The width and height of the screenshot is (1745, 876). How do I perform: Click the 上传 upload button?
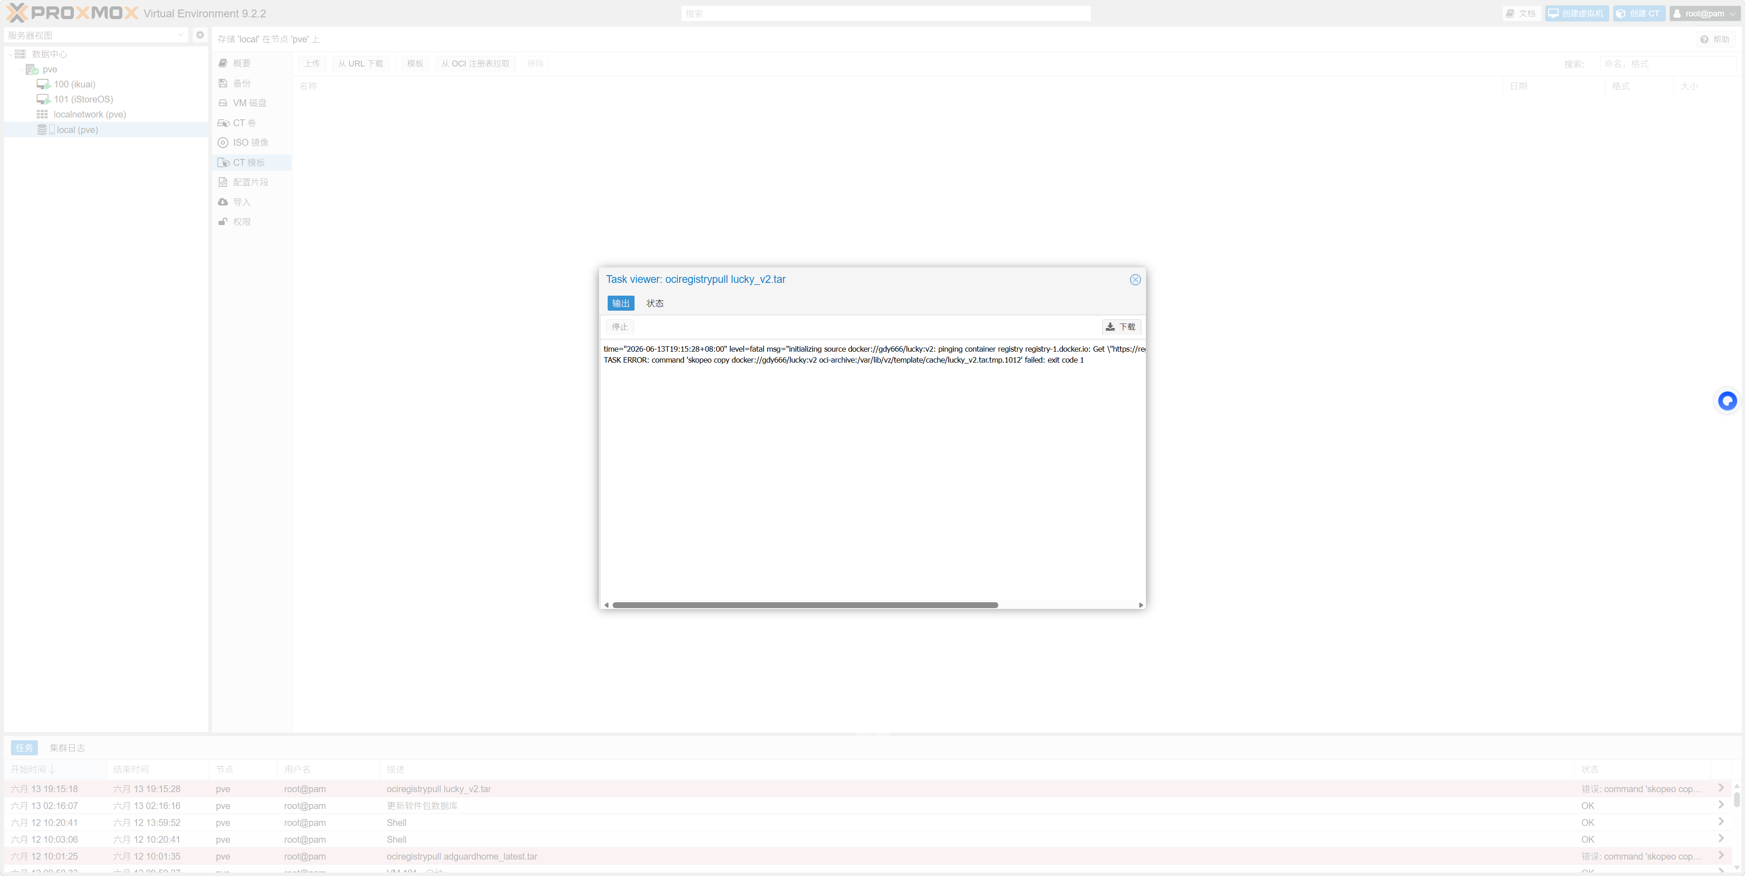click(312, 64)
